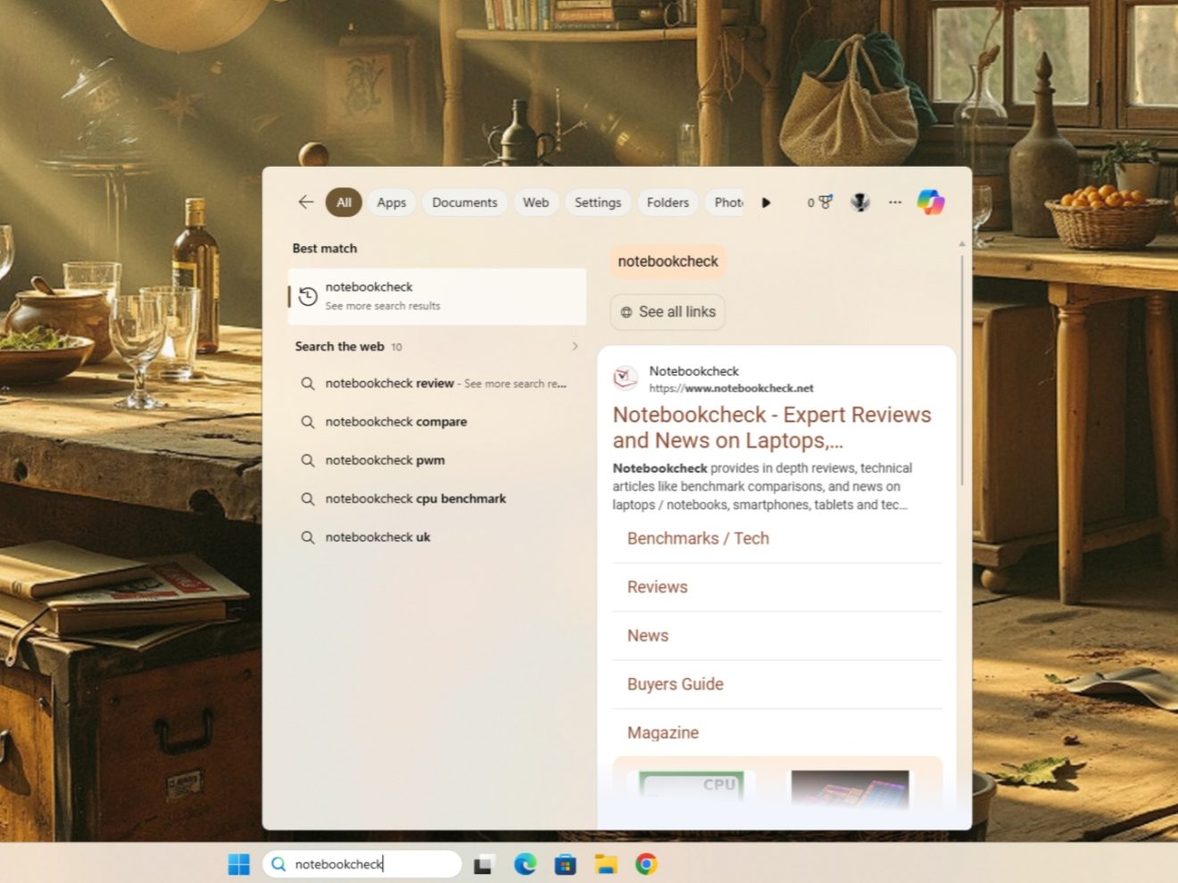Open the user profile avatar icon

click(860, 202)
